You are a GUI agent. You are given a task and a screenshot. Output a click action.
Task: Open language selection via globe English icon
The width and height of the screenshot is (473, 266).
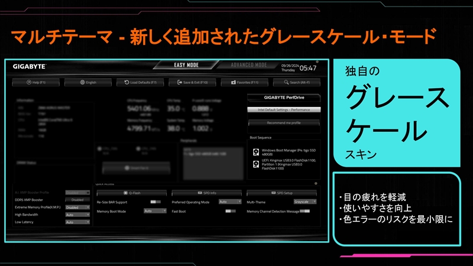(x=82, y=82)
